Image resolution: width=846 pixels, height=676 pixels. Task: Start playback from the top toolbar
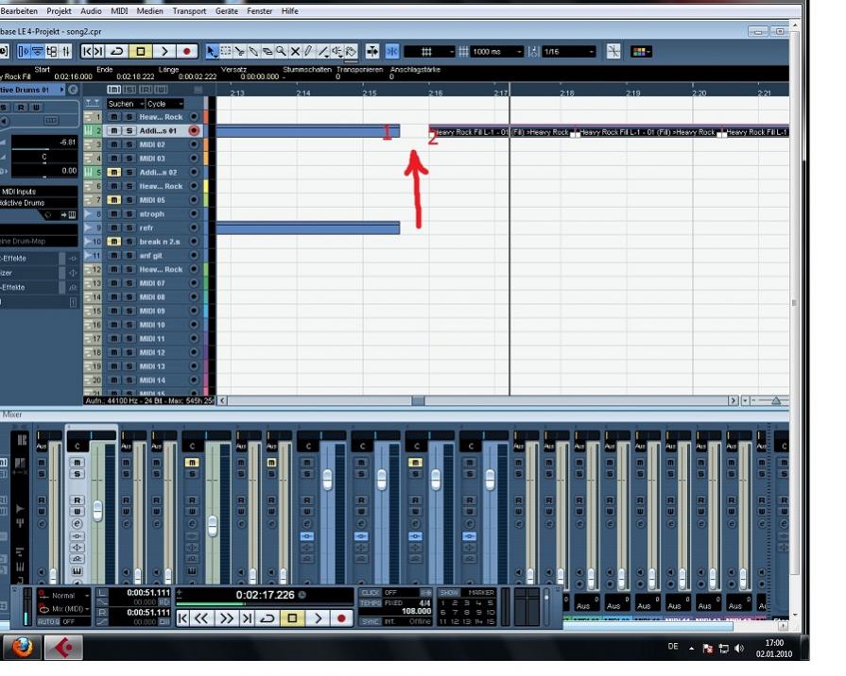click(164, 52)
